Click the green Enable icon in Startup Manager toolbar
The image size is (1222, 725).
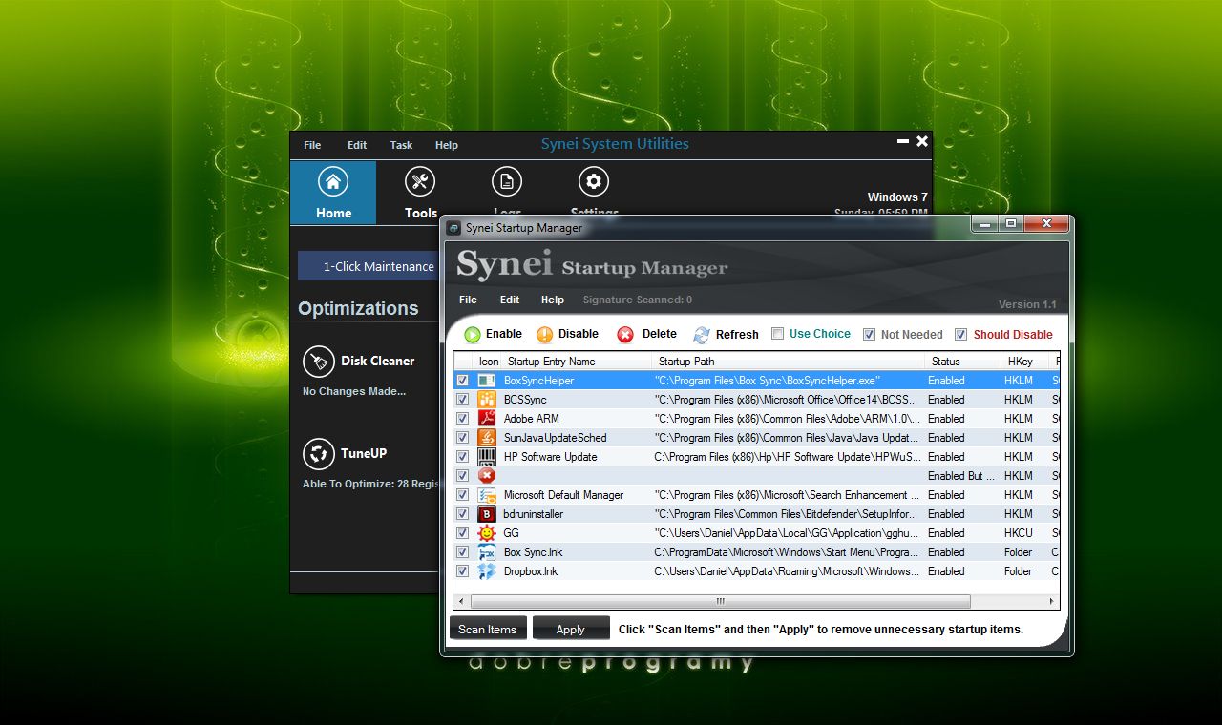(x=473, y=335)
